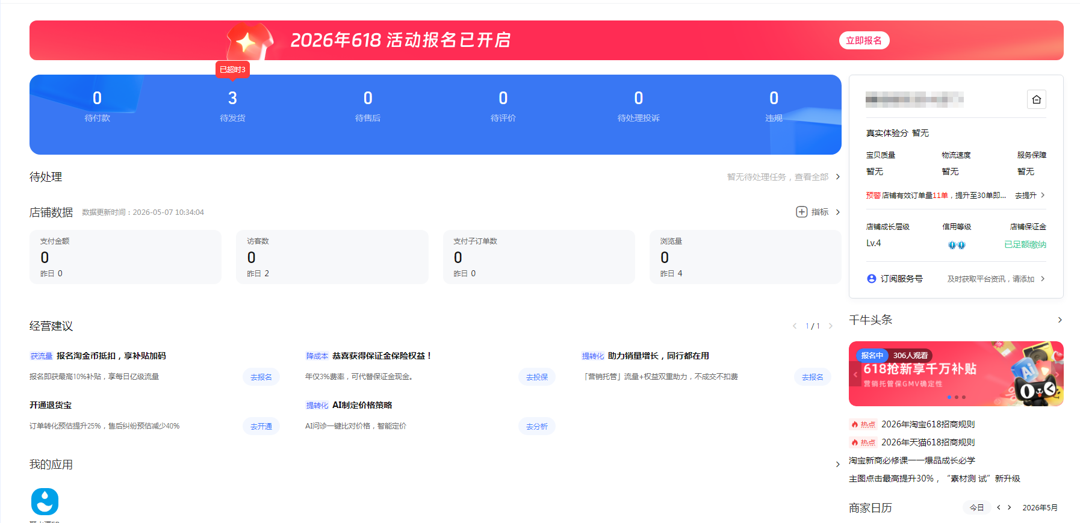Screen dimensions: 1080x523
Task: Click 助力销量增长，同行都在用 title
Action: tap(659, 356)
